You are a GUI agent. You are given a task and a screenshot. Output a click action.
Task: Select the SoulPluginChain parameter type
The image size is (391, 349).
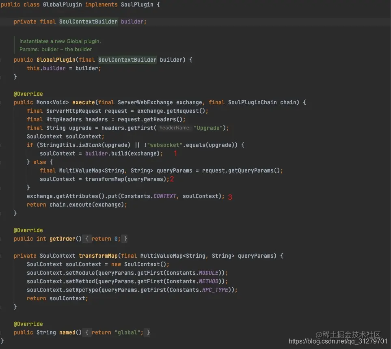[x=253, y=102]
